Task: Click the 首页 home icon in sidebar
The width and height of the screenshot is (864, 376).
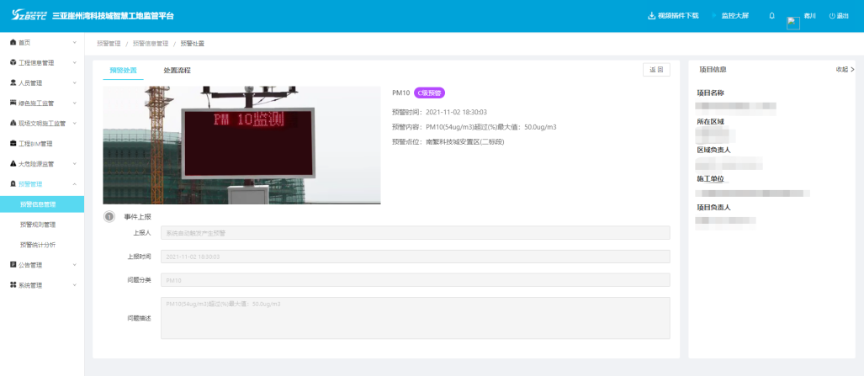Action: (x=13, y=42)
